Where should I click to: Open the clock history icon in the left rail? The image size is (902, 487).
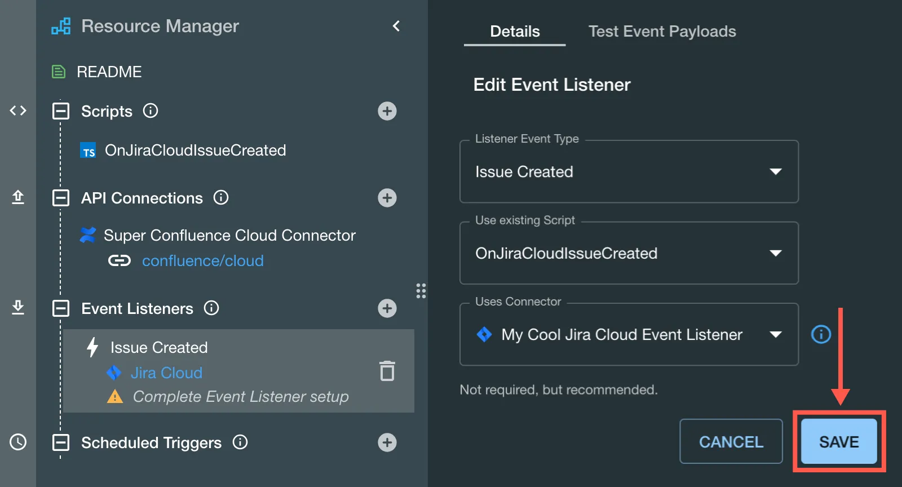point(18,442)
